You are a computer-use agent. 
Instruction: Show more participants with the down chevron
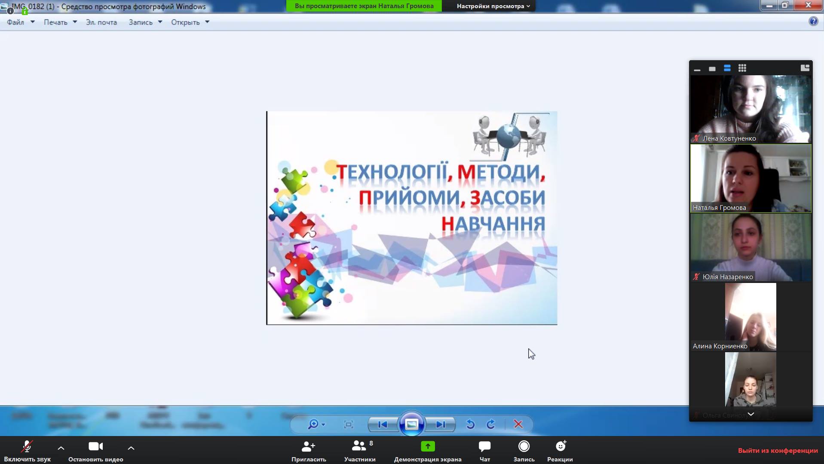[x=750, y=414]
